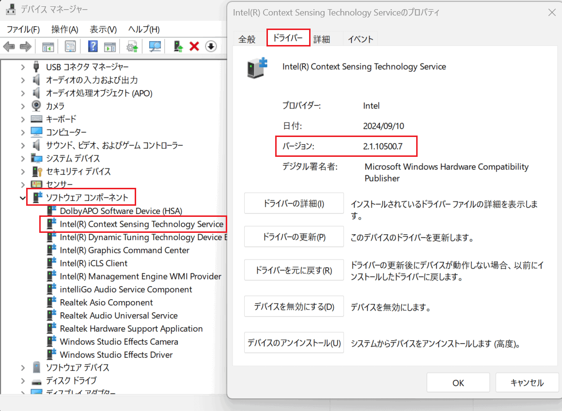Select Intel(R) Graphics Command Center row
562x411 pixels.
tap(118, 250)
